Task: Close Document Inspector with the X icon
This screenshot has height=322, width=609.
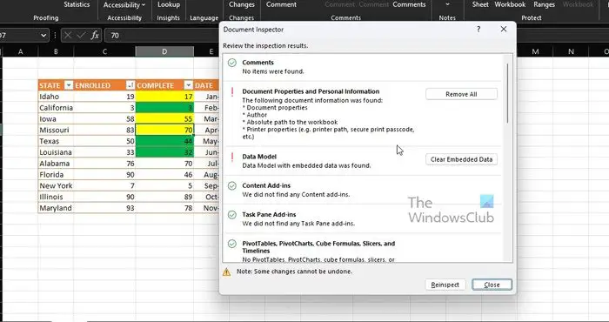Action: [504, 29]
